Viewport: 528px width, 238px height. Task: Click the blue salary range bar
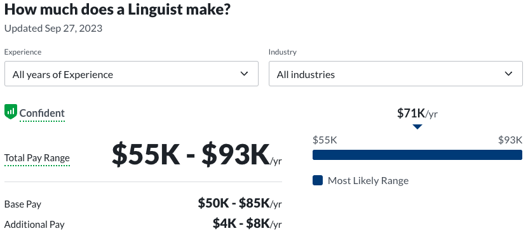417,155
